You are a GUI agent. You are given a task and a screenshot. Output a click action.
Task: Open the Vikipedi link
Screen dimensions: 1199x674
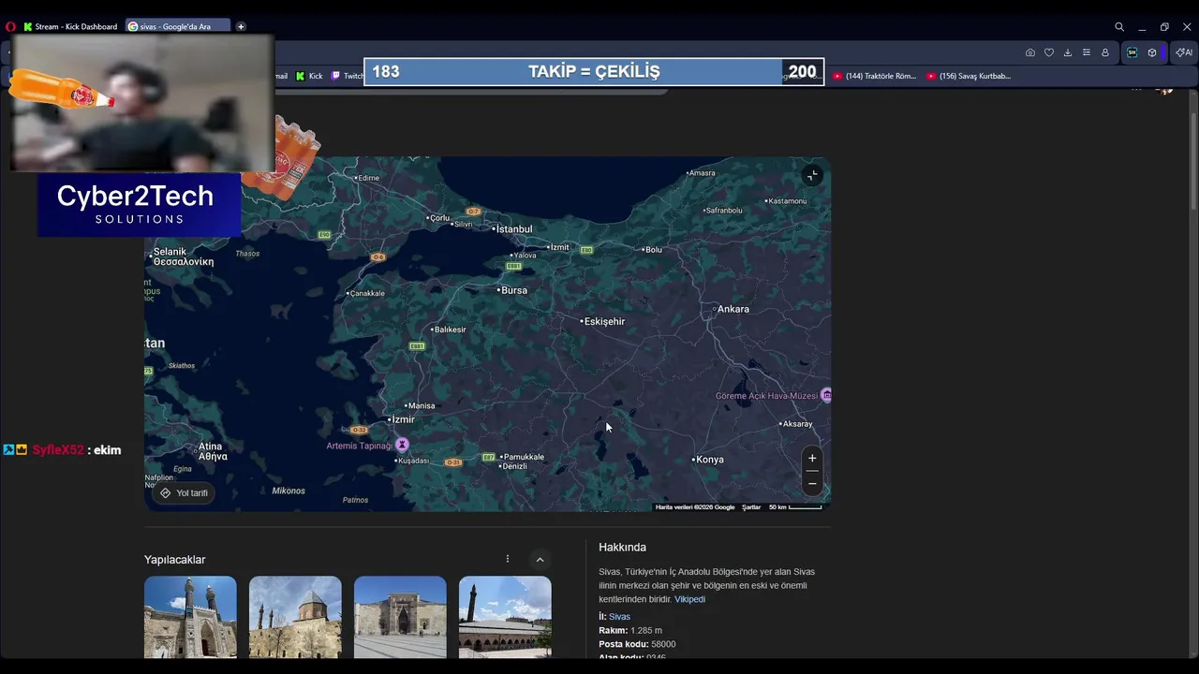(689, 599)
